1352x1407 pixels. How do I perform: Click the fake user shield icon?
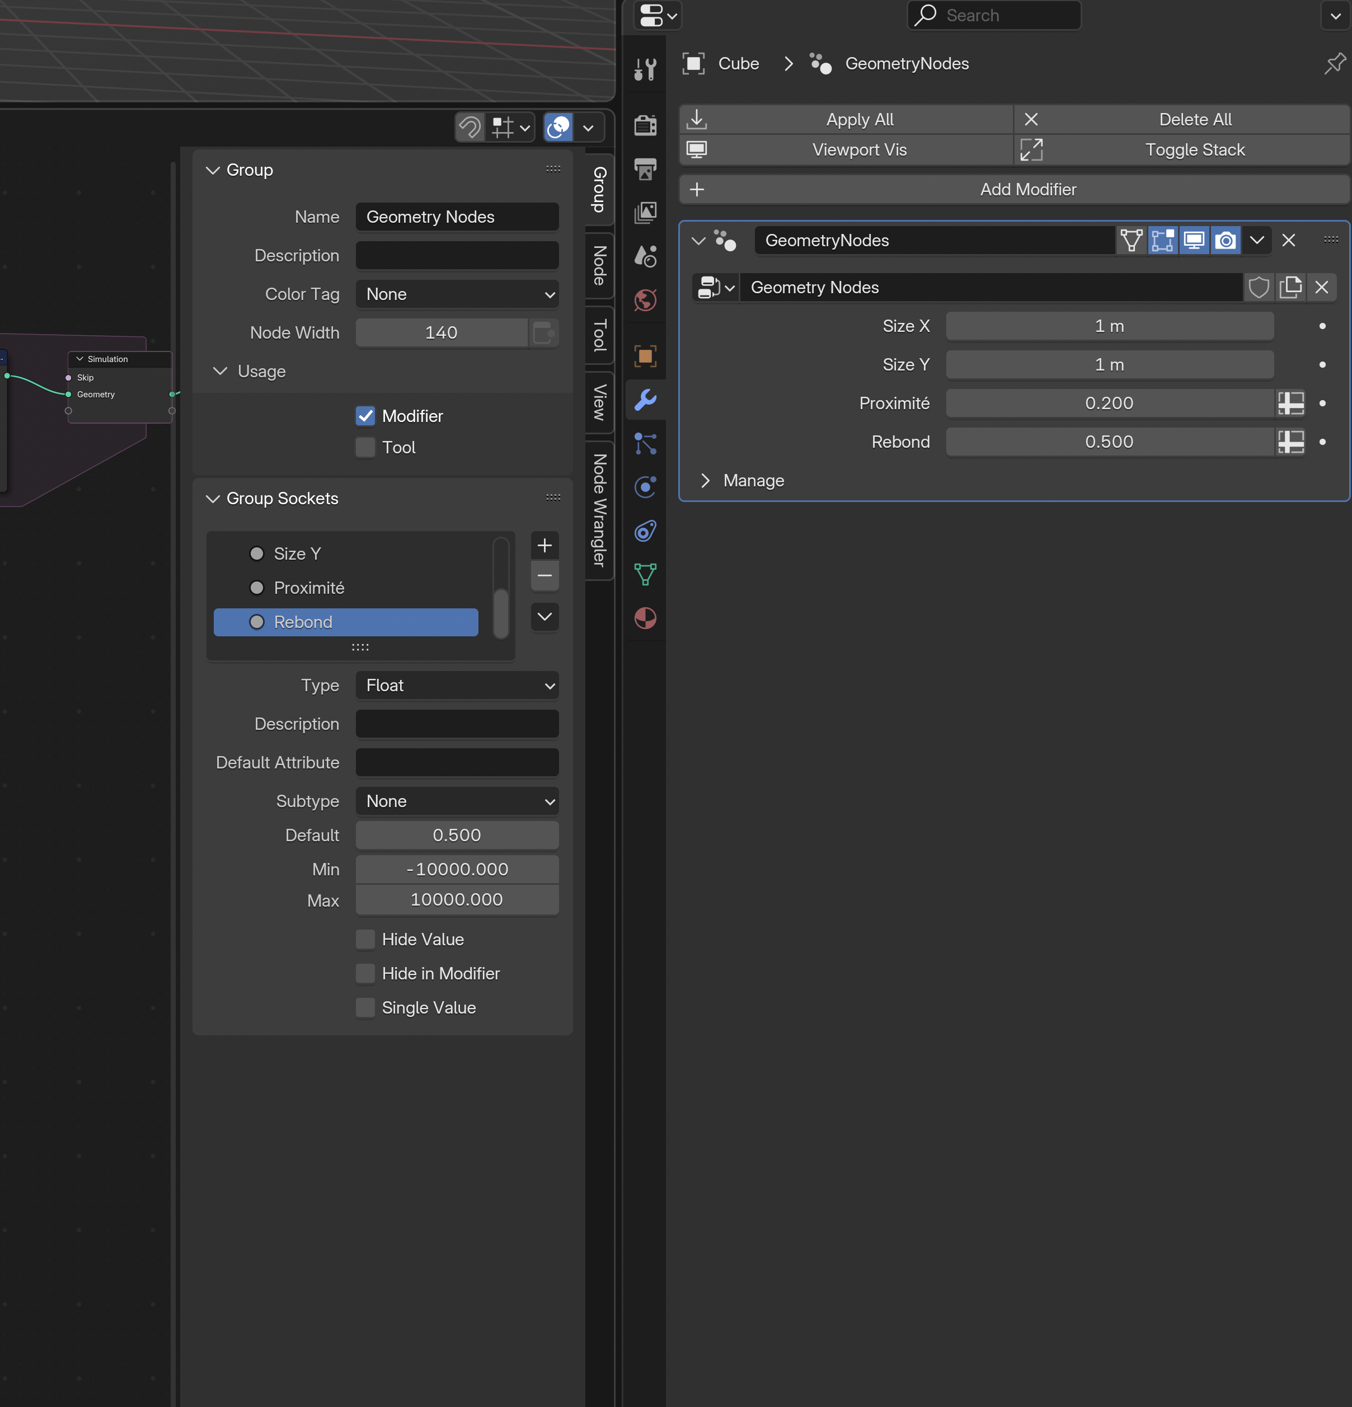[x=1259, y=287]
